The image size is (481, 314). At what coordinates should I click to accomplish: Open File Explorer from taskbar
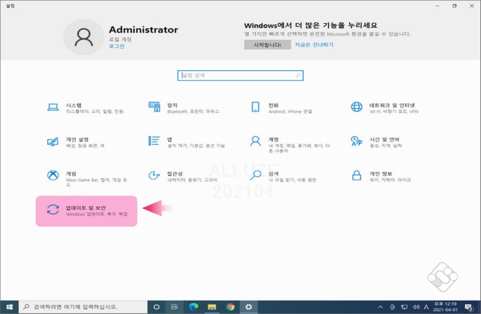(x=212, y=306)
